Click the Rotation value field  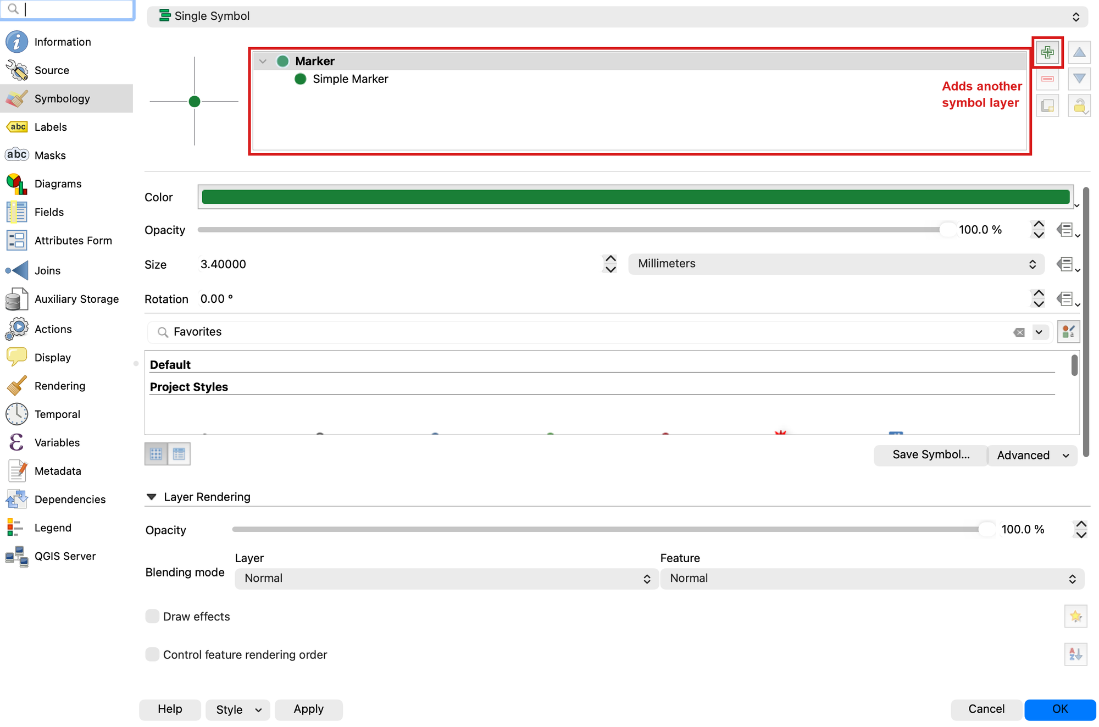(x=613, y=299)
